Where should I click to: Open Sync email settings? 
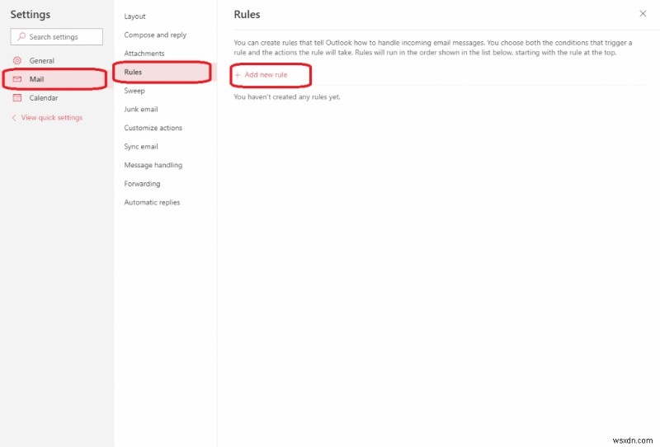(141, 147)
